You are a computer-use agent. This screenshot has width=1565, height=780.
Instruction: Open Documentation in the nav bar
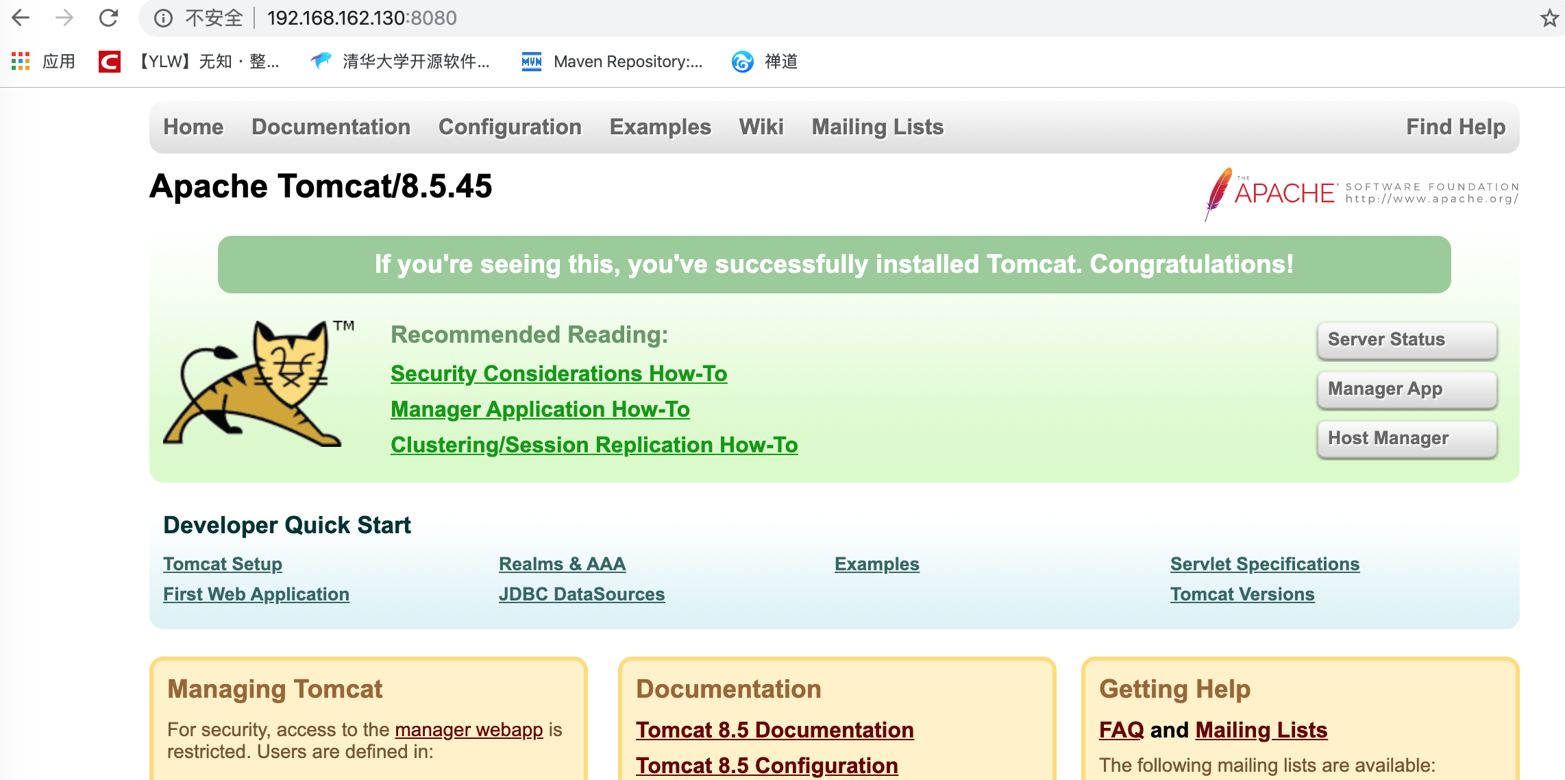pos(331,127)
